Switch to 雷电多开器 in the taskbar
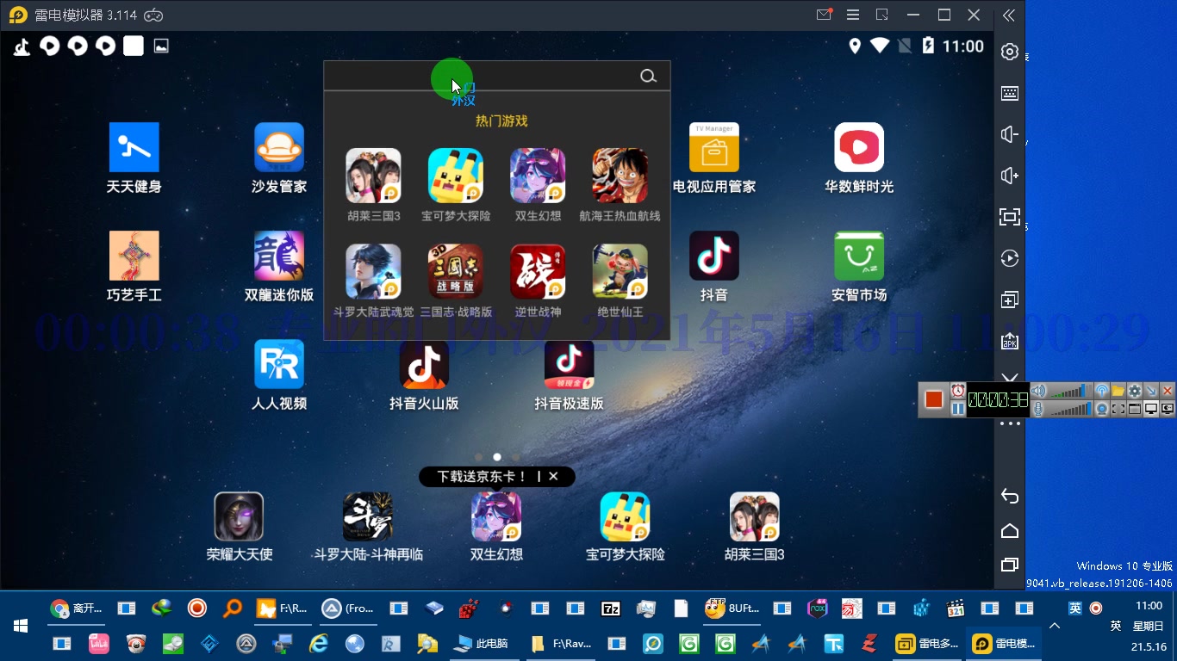Image resolution: width=1177 pixels, height=661 pixels. coord(927,643)
